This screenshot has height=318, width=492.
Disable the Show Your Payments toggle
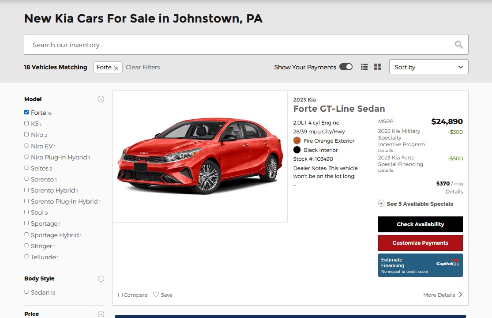346,67
